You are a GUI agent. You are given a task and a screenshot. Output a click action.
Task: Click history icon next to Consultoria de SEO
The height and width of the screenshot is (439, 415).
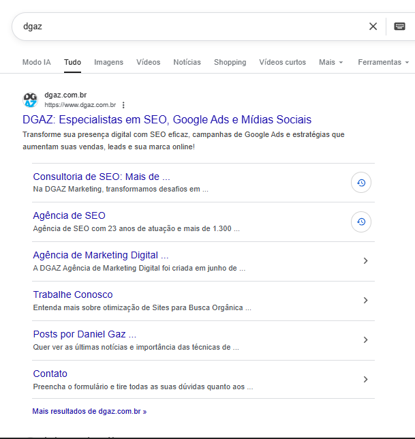click(x=361, y=183)
